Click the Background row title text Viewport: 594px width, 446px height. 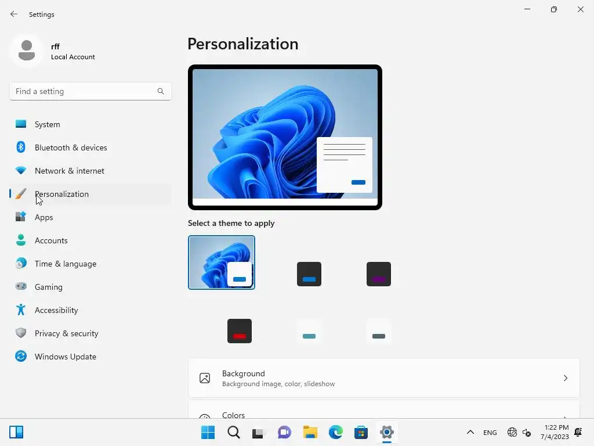tap(243, 373)
